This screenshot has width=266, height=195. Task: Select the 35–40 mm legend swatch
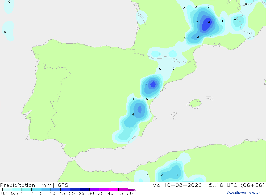tap(104, 190)
